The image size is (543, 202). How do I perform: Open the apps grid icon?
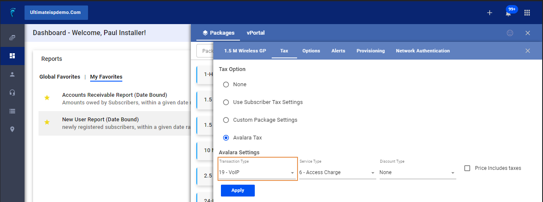point(527,13)
